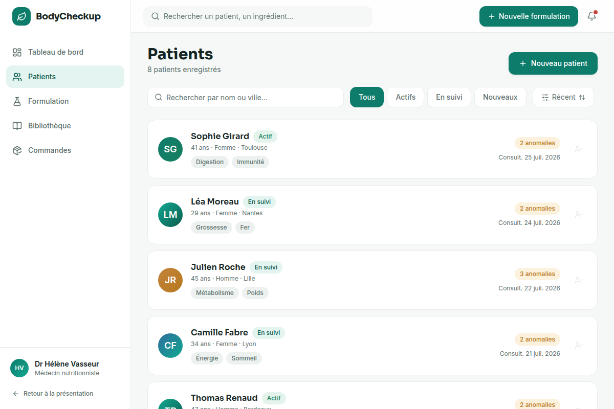The height and width of the screenshot is (409, 614).
Task: Click the Nouvelle formulation button
Action: click(x=529, y=16)
